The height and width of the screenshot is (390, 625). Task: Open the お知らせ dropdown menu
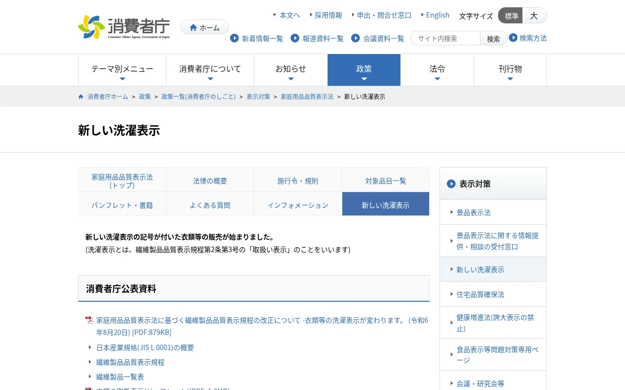coord(291,70)
